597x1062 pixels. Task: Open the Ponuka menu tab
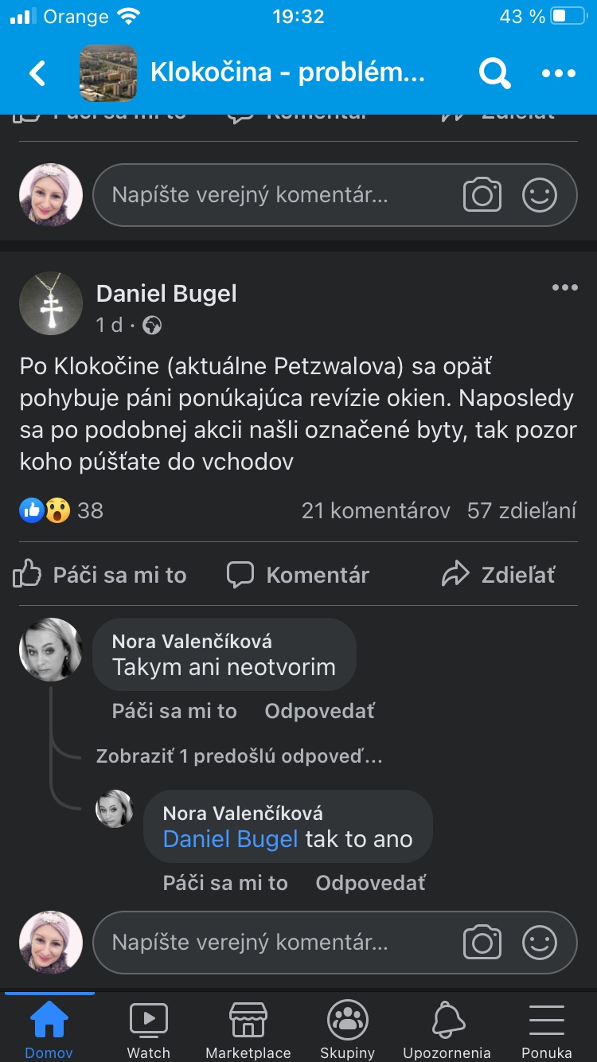pos(546,1030)
